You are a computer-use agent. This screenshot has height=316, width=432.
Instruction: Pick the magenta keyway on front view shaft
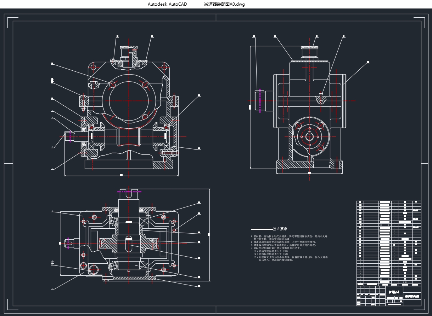(71, 136)
